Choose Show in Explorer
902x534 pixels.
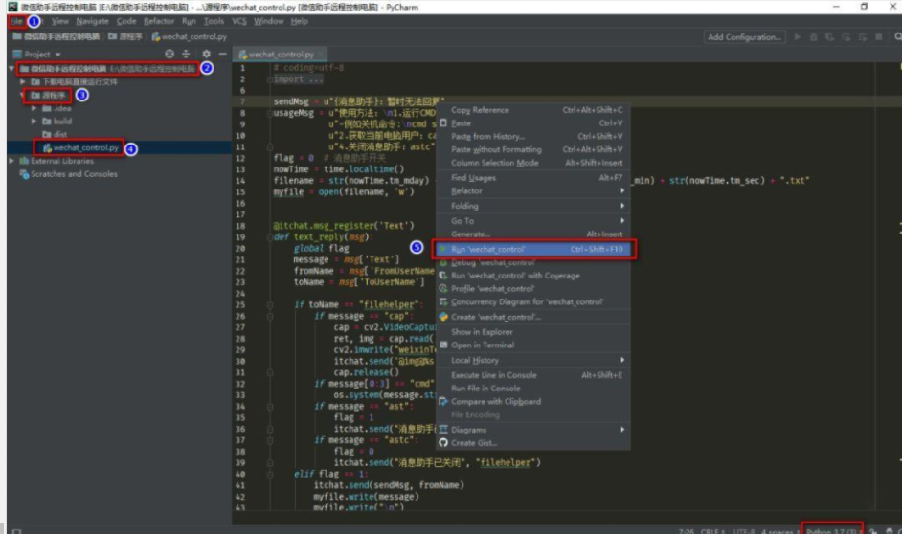[534, 332]
